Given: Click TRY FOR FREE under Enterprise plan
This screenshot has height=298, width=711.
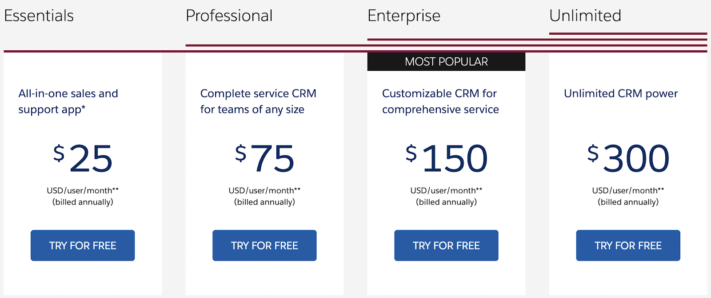Looking at the screenshot, I should click(x=446, y=246).
